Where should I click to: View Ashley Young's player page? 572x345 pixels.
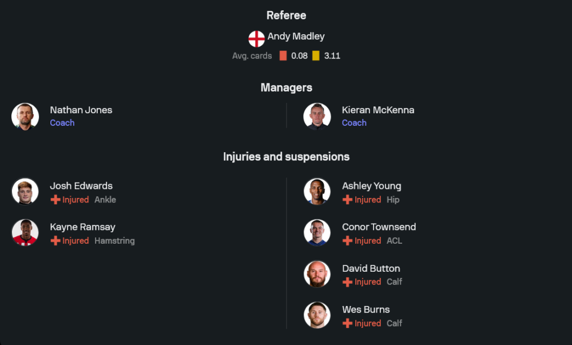click(371, 186)
